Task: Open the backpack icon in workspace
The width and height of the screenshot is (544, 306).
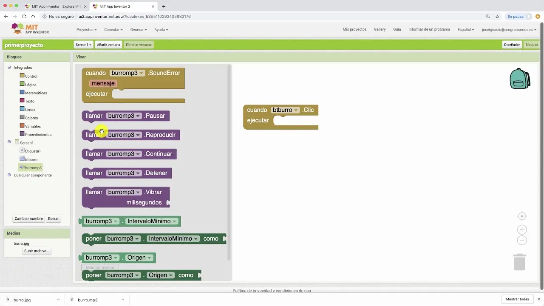Action: [x=520, y=79]
